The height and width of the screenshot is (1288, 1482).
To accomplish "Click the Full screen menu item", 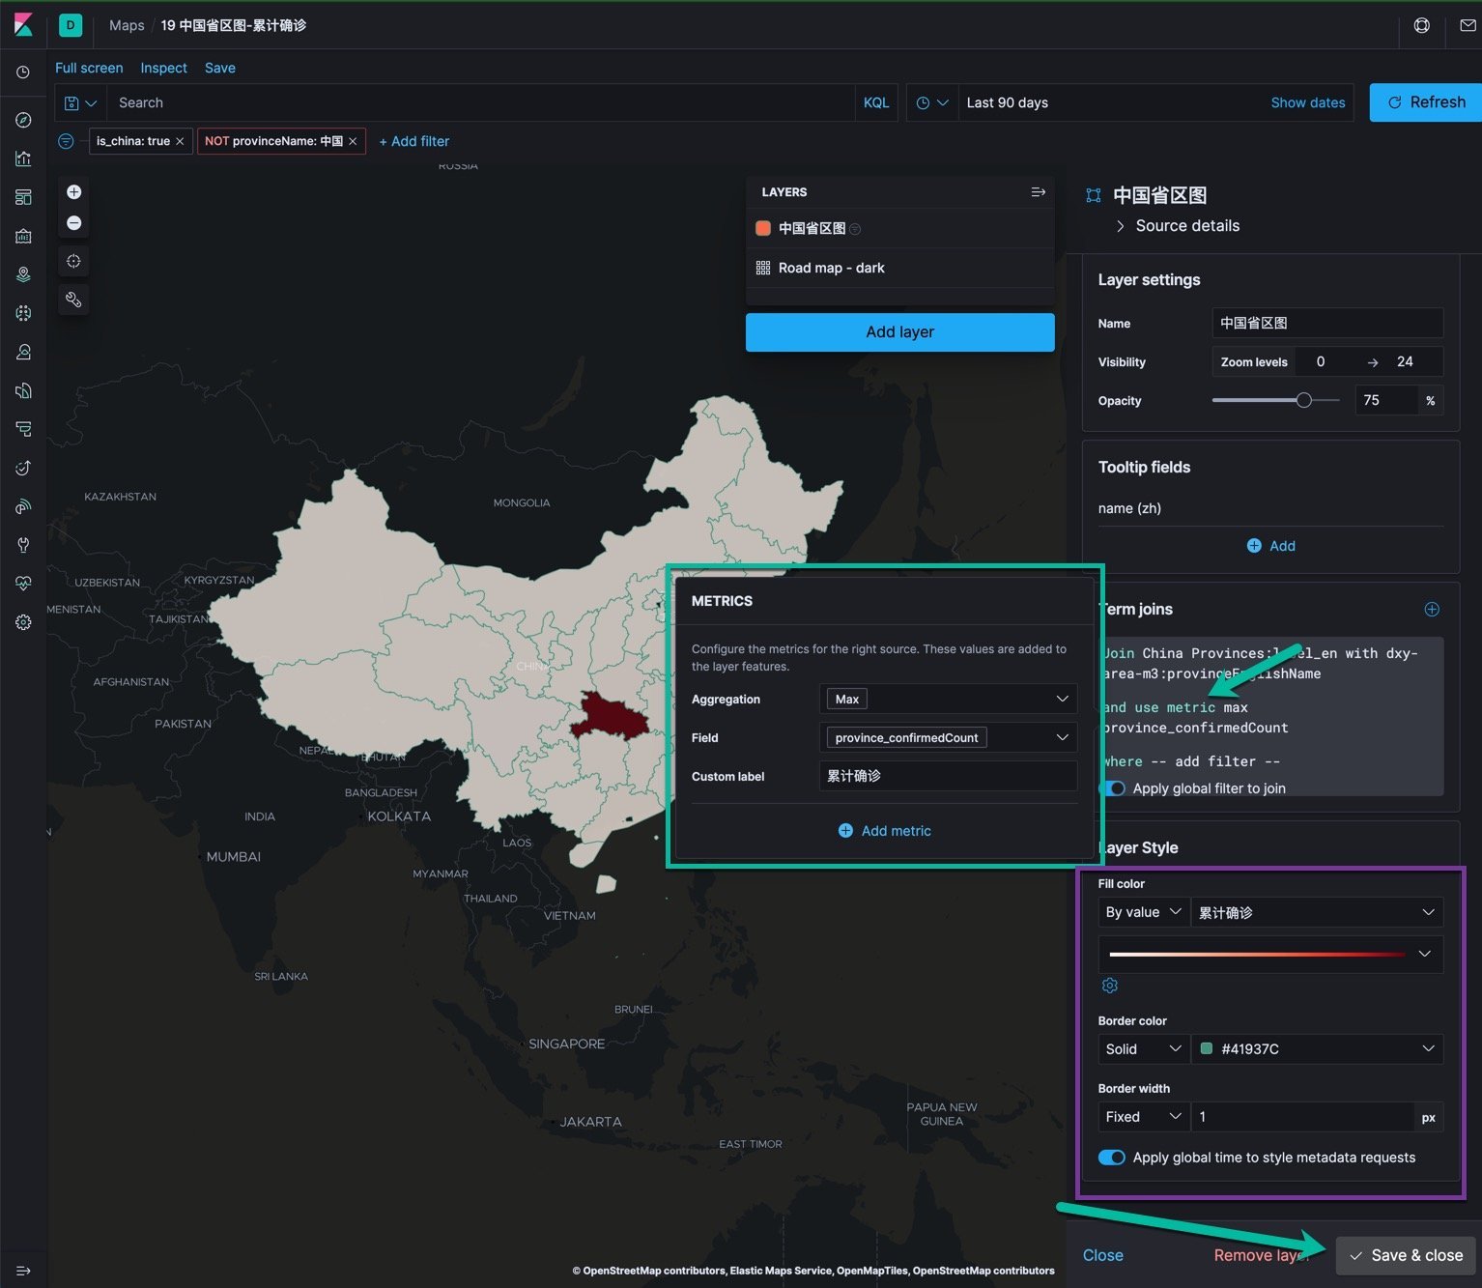I will point(89,68).
